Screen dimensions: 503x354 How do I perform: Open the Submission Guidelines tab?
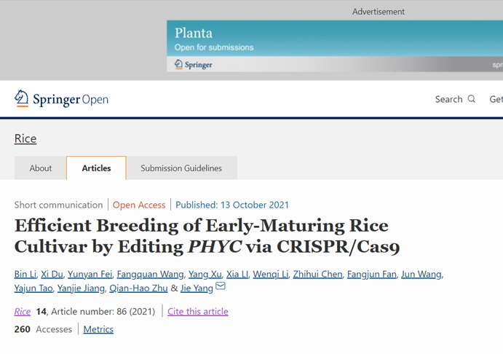181,168
